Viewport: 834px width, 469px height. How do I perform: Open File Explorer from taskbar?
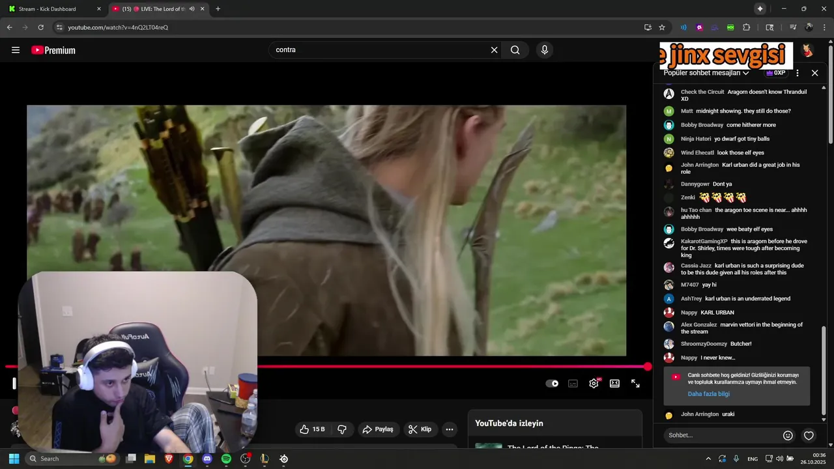point(150,459)
